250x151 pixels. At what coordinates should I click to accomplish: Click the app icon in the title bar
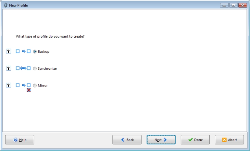pos(6,5)
